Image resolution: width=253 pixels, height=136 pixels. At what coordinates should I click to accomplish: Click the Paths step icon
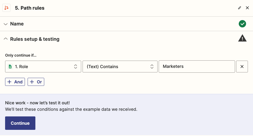(6, 8)
